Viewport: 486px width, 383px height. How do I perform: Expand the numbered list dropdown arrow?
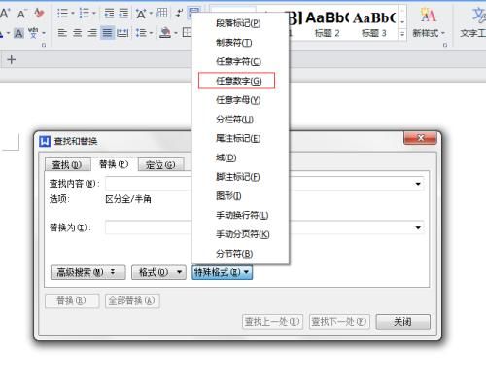tap(94, 14)
